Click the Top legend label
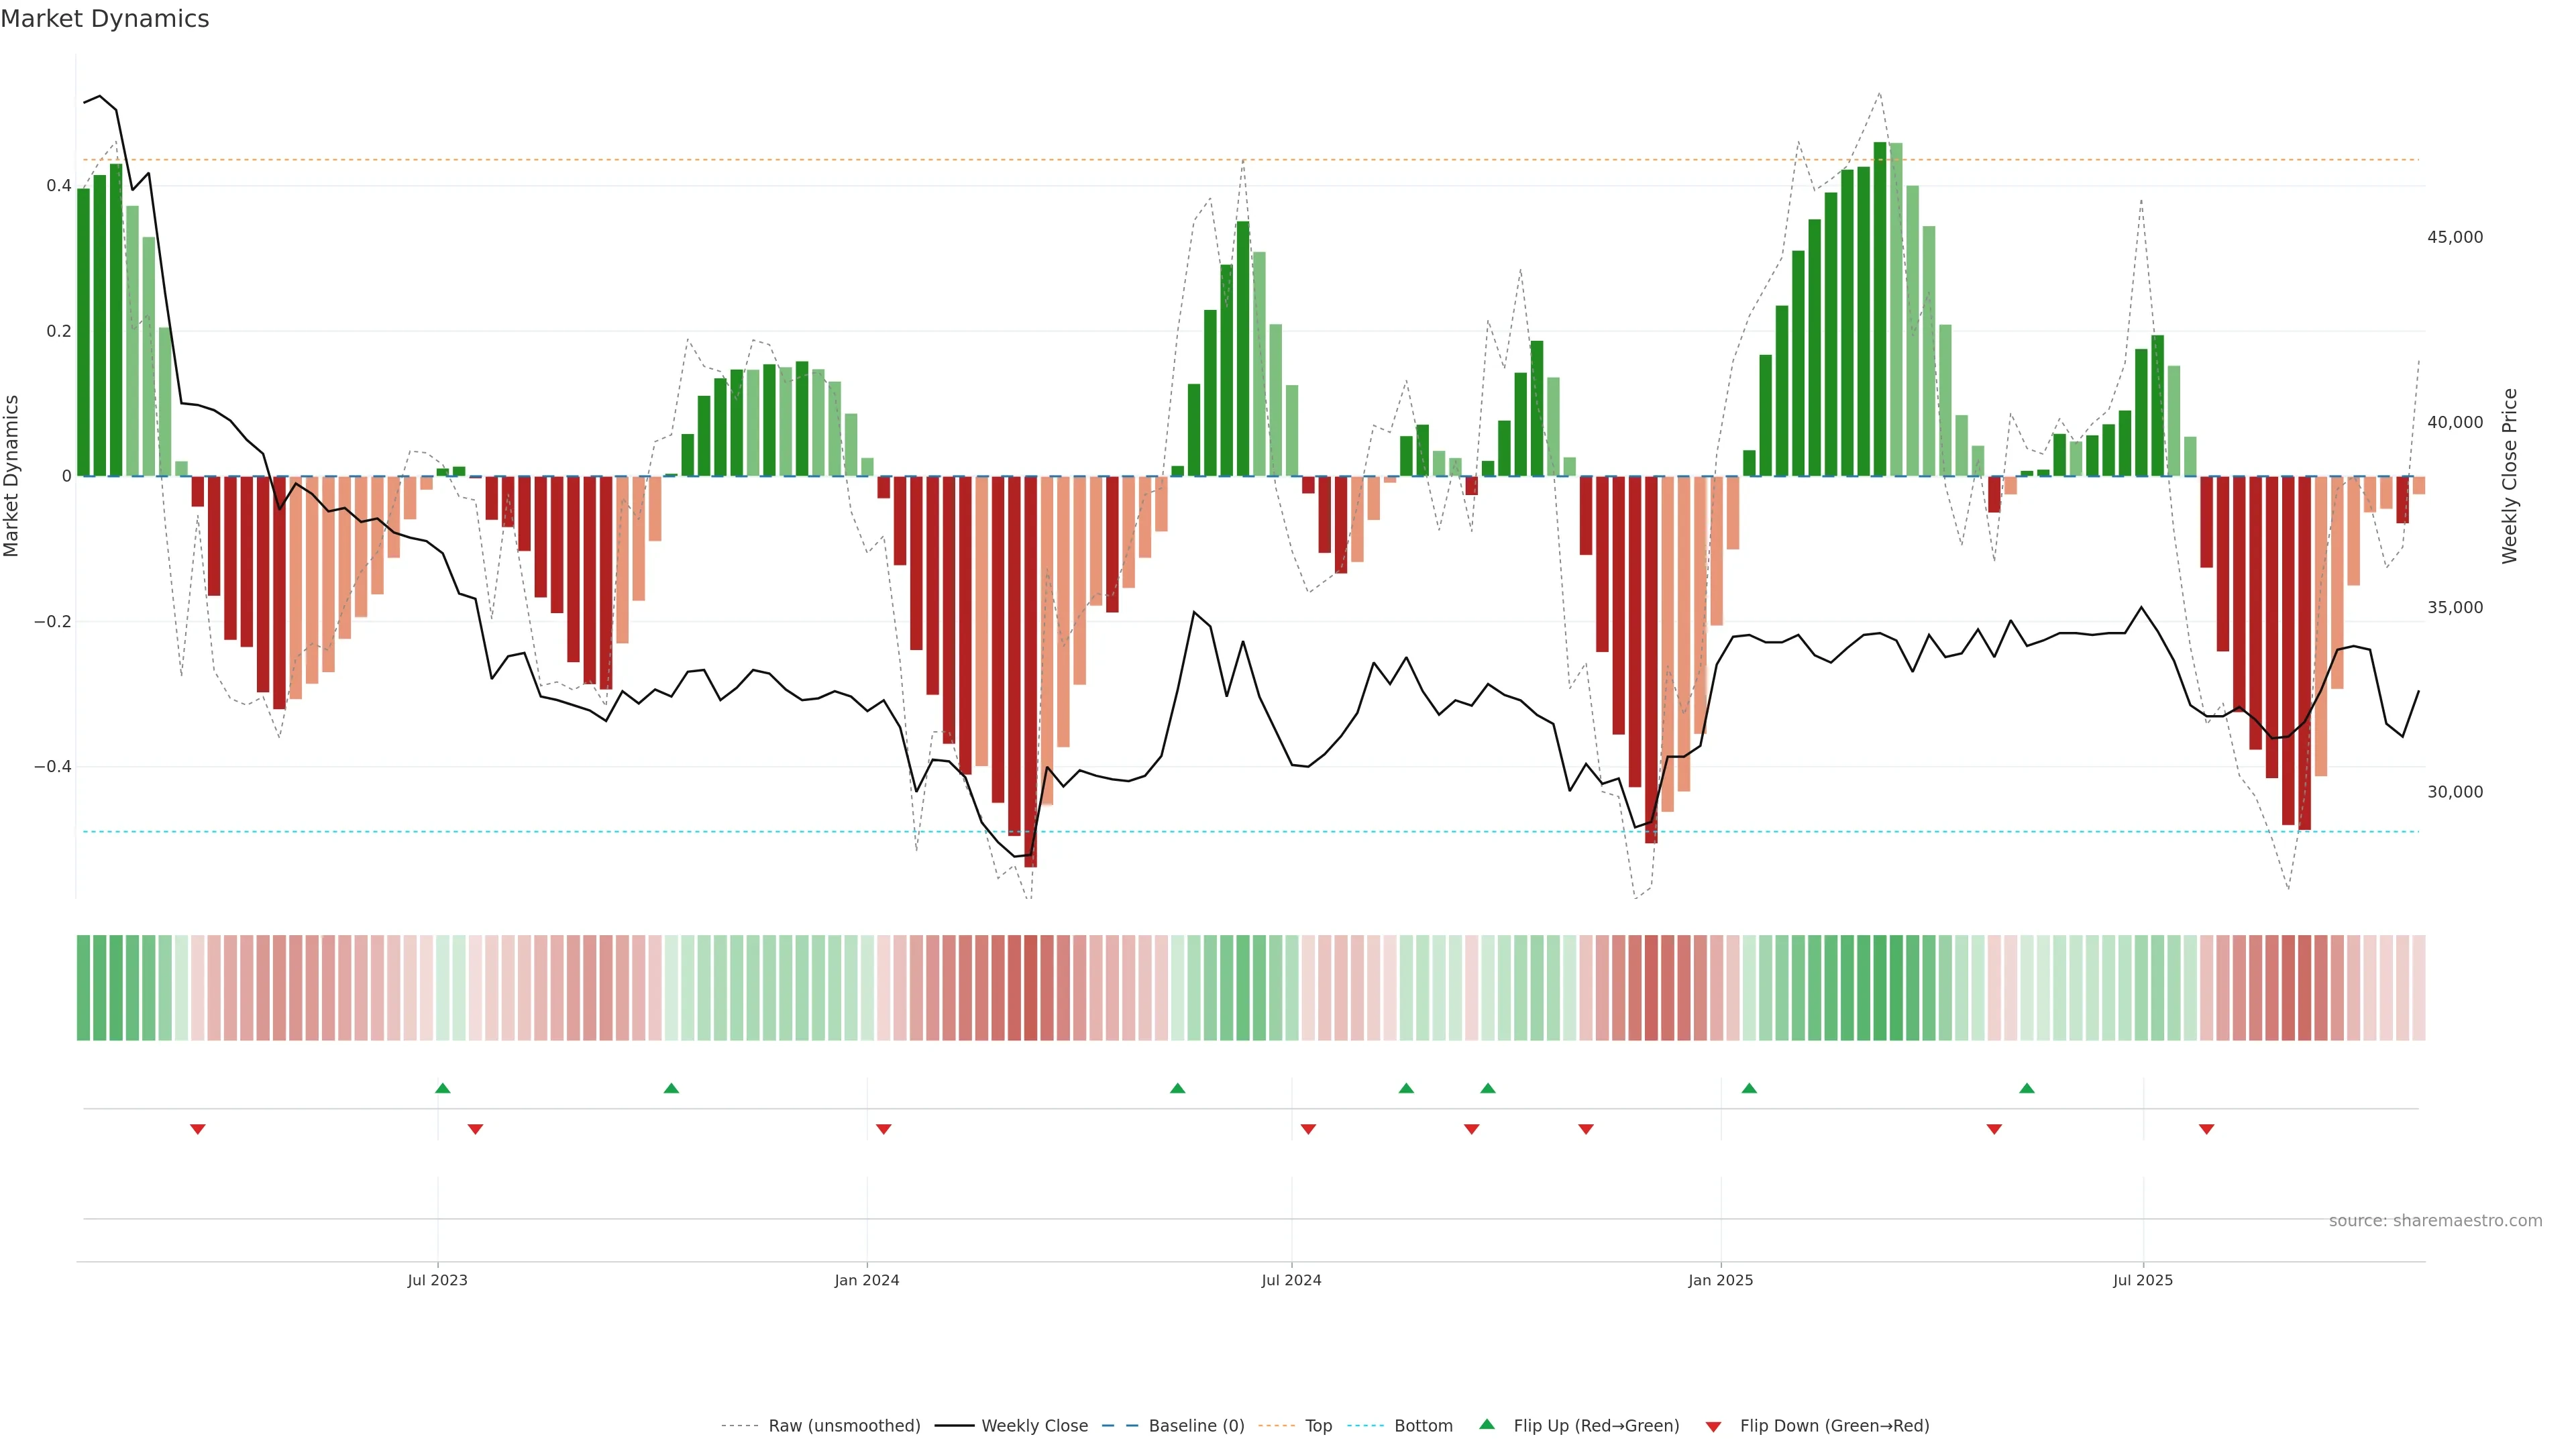2576x1449 pixels. (x=1318, y=1426)
